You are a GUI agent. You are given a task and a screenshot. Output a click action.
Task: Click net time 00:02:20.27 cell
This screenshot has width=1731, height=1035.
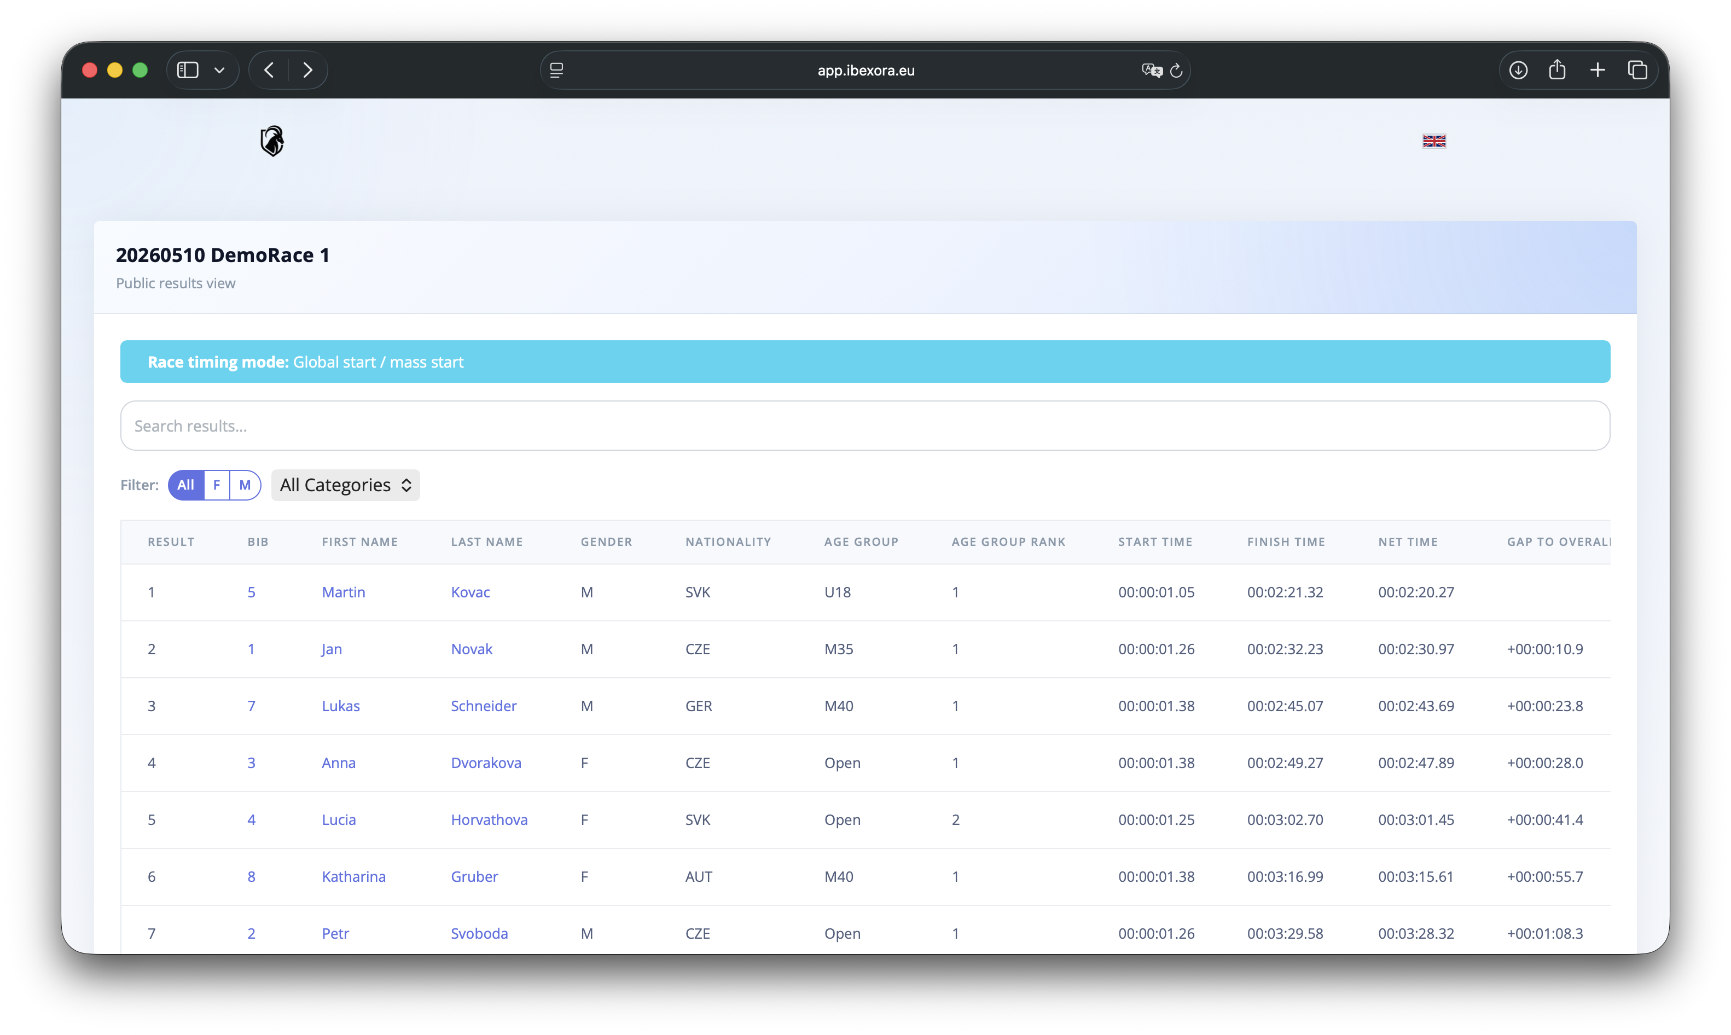1416,592
